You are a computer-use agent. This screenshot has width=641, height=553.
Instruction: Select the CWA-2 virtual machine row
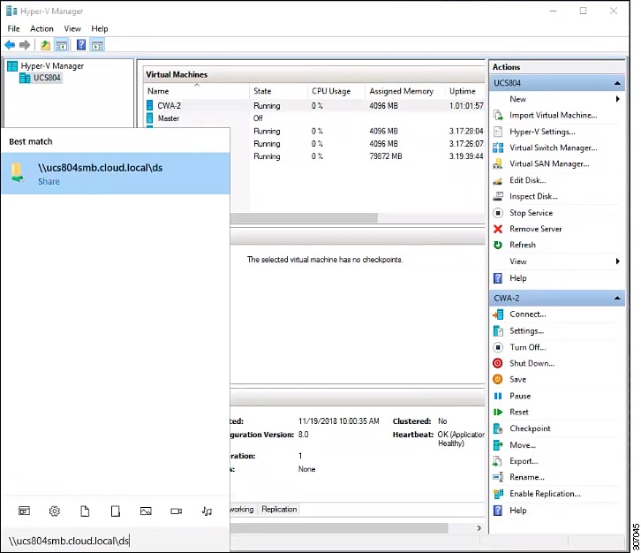[x=315, y=105]
